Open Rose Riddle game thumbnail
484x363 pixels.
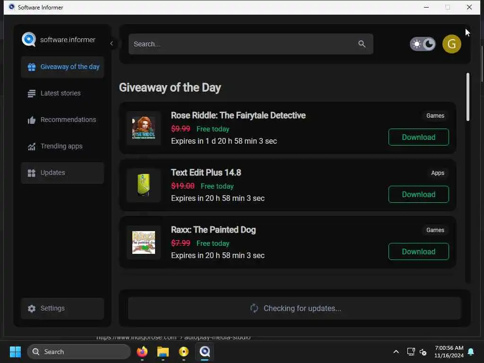pyautogui.click(x=144, y=128)
